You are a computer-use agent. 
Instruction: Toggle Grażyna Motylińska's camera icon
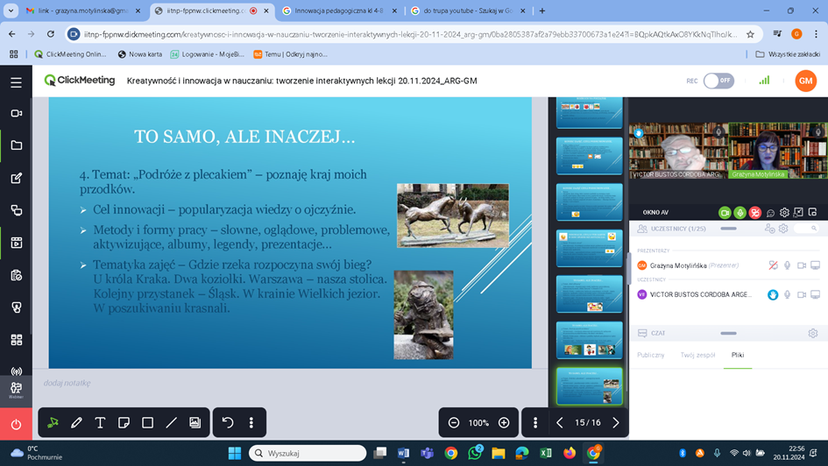(x=802, y=265)
